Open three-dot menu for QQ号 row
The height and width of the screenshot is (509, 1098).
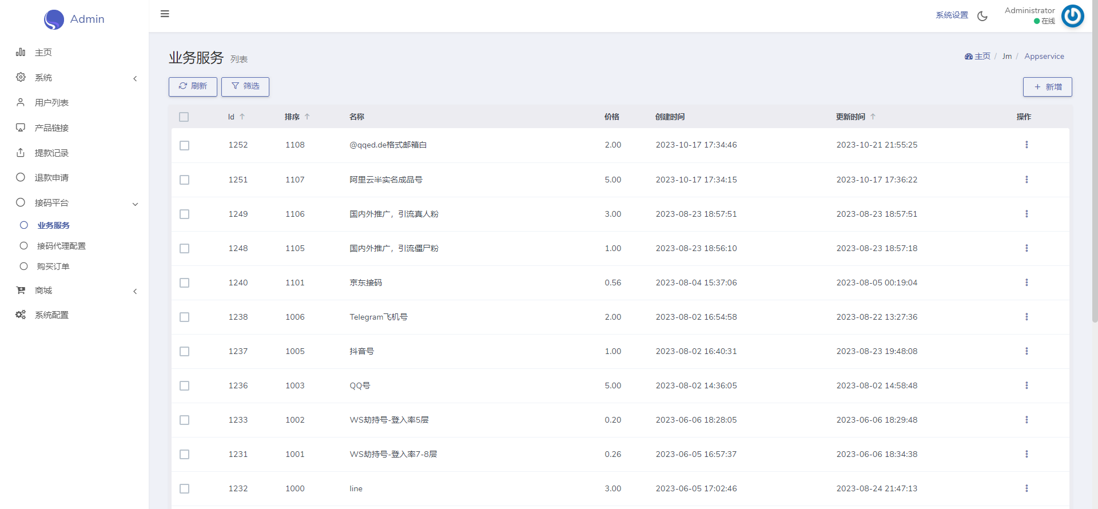(1027, 385)
